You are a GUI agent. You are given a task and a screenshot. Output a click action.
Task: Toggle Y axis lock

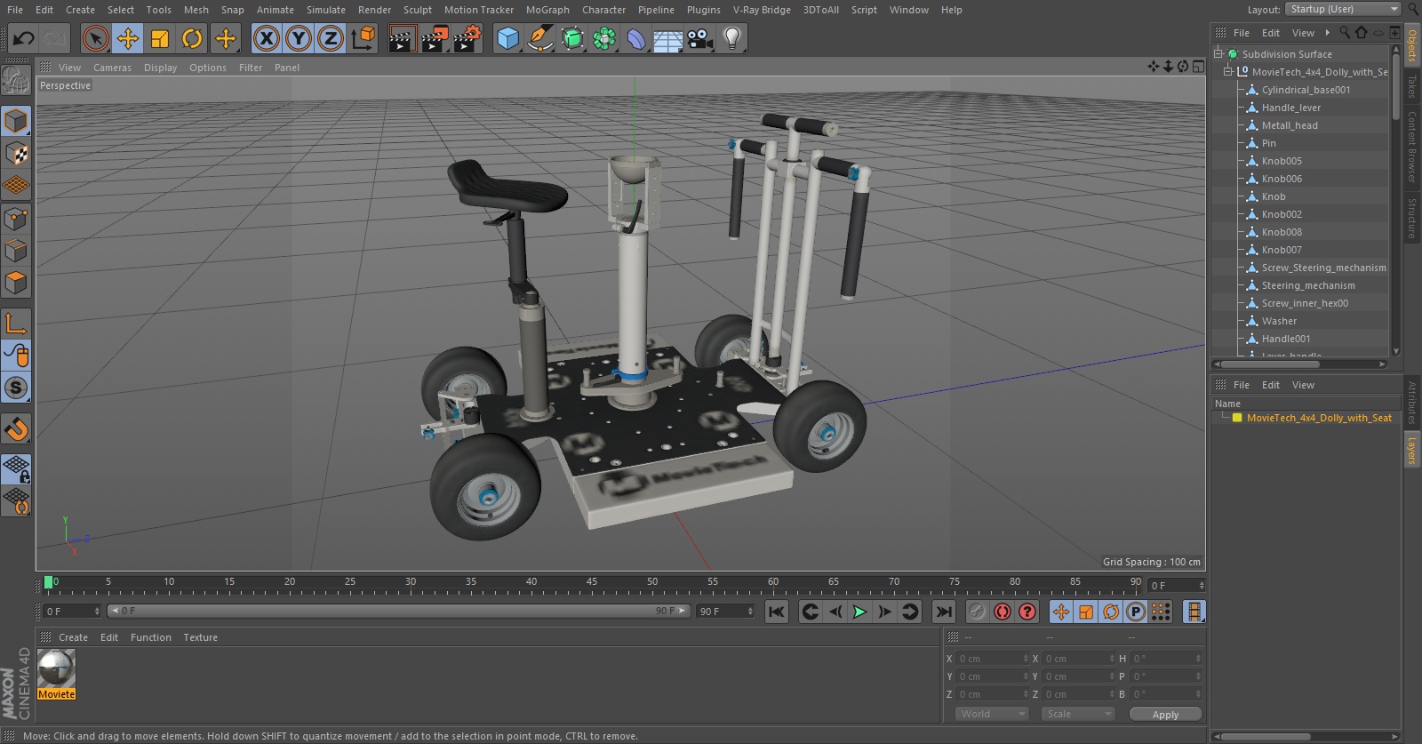(x=299, y=38)
